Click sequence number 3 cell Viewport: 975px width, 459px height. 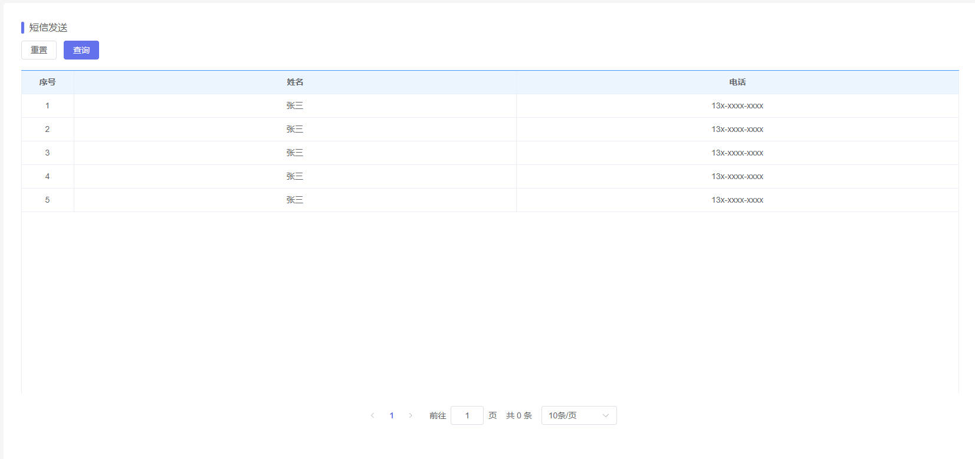(x=48, y=153)
